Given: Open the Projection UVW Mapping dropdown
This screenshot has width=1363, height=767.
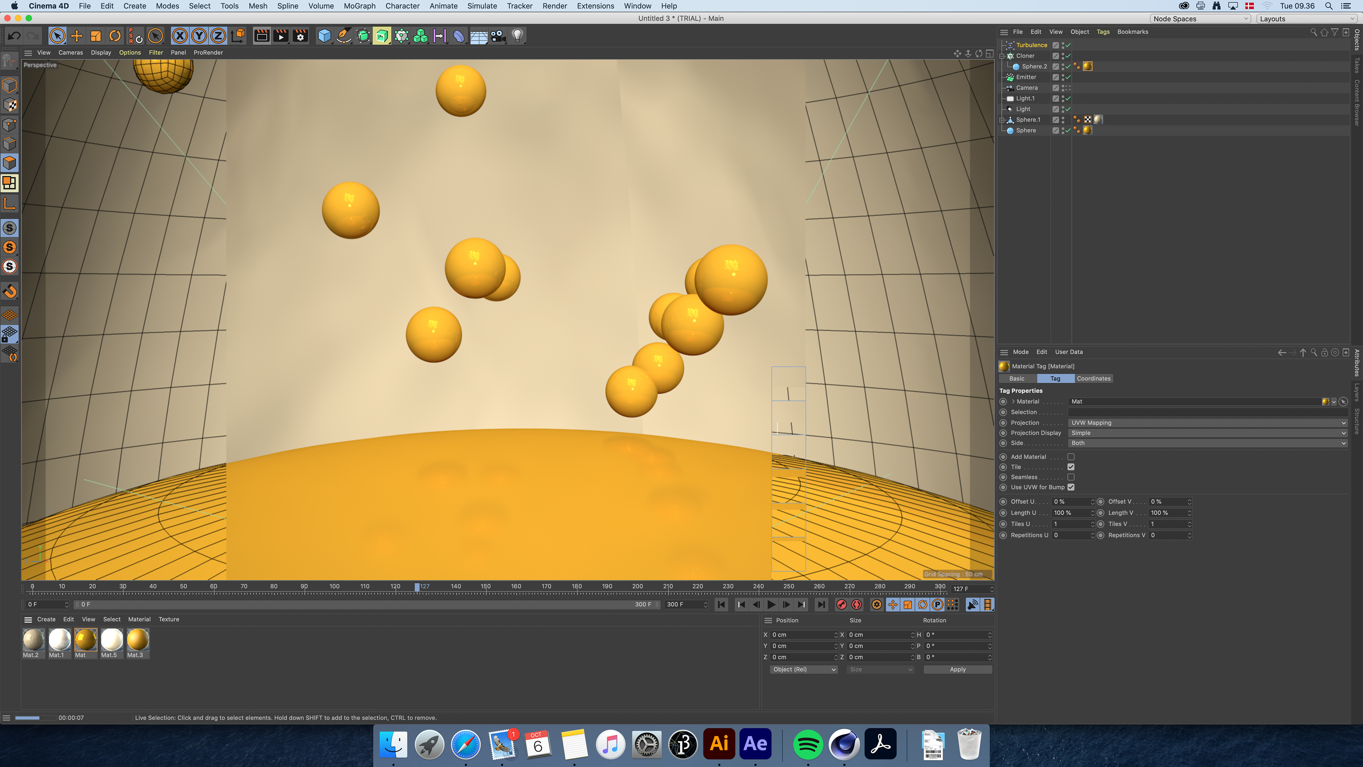Looking at the screenshot, I should [1207, 423].
